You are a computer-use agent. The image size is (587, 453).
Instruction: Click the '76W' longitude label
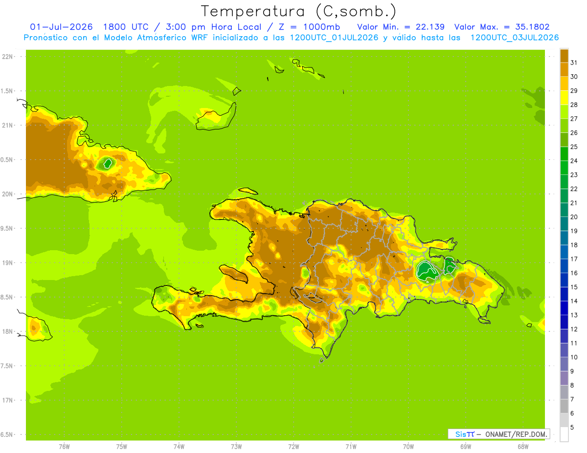tap(64, 447)
